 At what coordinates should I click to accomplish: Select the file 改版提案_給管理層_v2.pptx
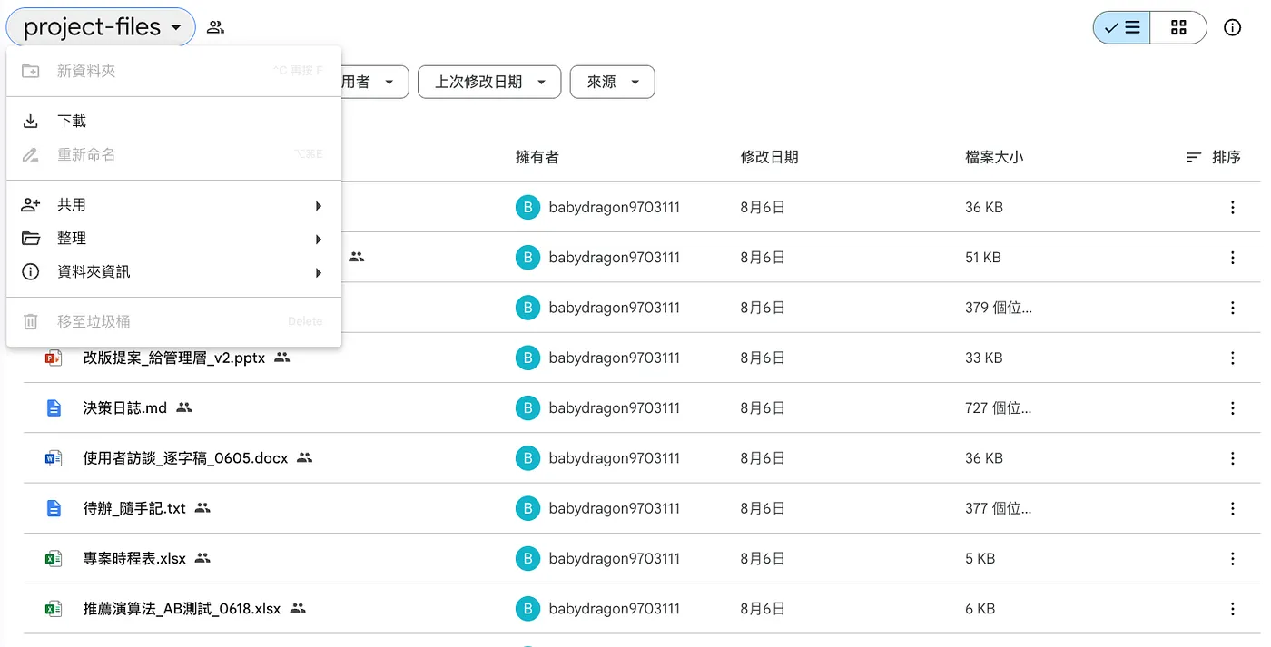[x=174, y=358]
